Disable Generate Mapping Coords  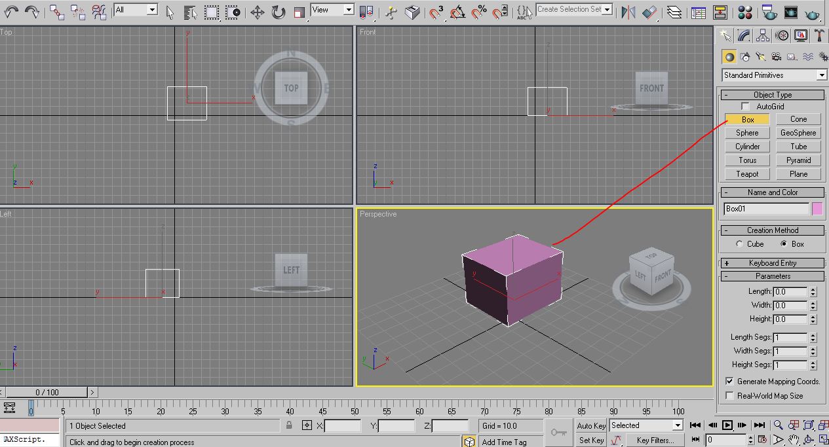click(x=731, y=381)
